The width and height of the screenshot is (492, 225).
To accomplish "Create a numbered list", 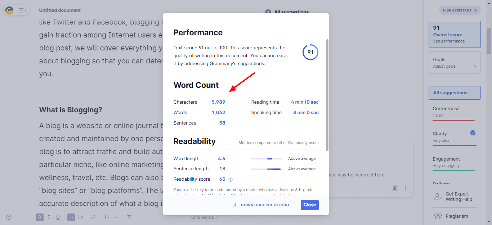I will point(107,217).
